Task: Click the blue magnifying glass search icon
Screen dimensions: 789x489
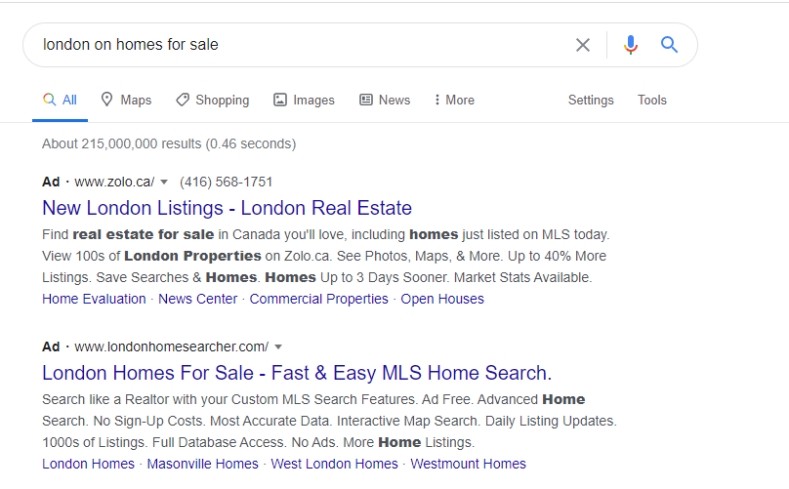Action: (669, 45)
